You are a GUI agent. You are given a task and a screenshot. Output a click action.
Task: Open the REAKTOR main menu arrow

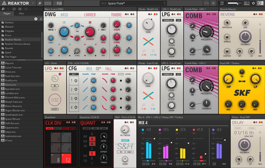[33, 3]
